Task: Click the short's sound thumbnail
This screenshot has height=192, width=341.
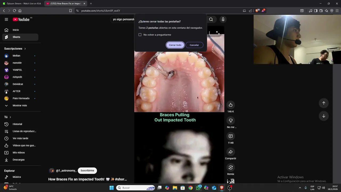Action: pyautogui.click(x=231, y=181)
